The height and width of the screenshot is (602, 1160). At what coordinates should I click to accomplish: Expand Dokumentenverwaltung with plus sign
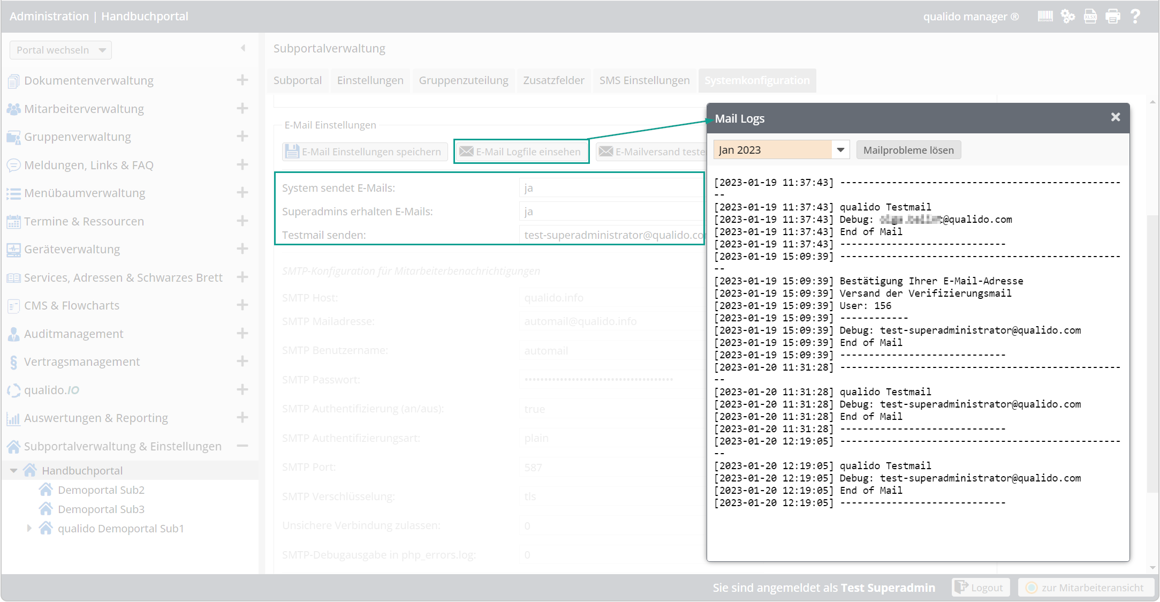point(242,80)
